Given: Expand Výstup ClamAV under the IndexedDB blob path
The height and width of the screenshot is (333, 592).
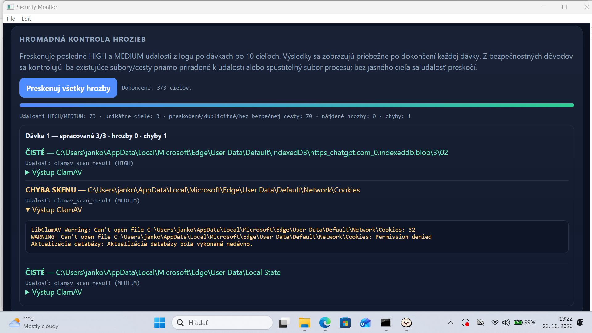Looking at the screenshot, I should point(54,172).
